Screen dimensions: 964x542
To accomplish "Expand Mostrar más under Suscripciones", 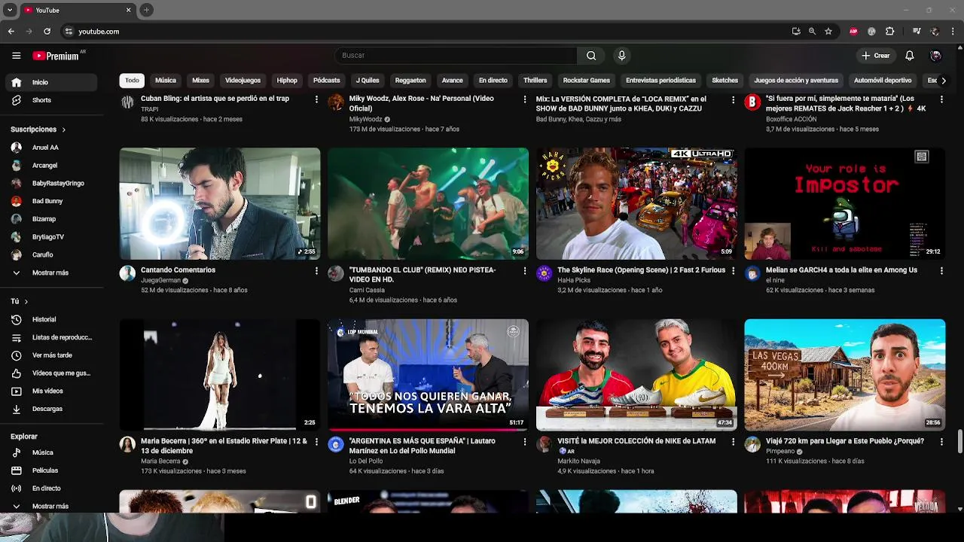I will [52, 273].
